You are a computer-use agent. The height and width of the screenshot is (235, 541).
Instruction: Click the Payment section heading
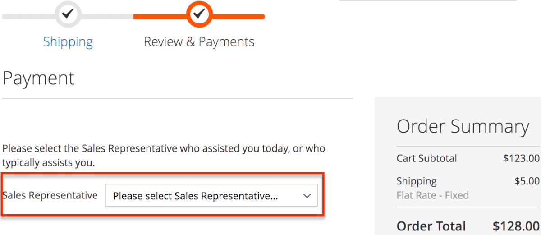tap(38, 78)
